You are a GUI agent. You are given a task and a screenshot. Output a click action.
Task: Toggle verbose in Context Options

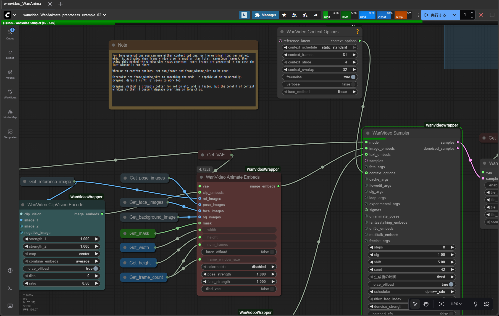click(x=353, y=84)
